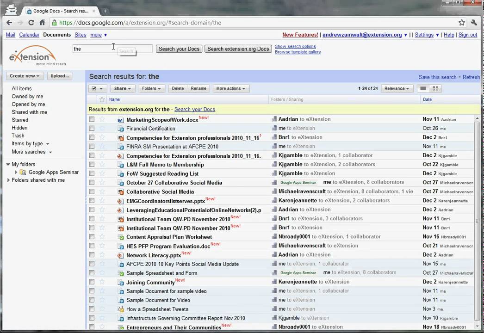Check box for October 27 Collaborative Social Media

92,182
